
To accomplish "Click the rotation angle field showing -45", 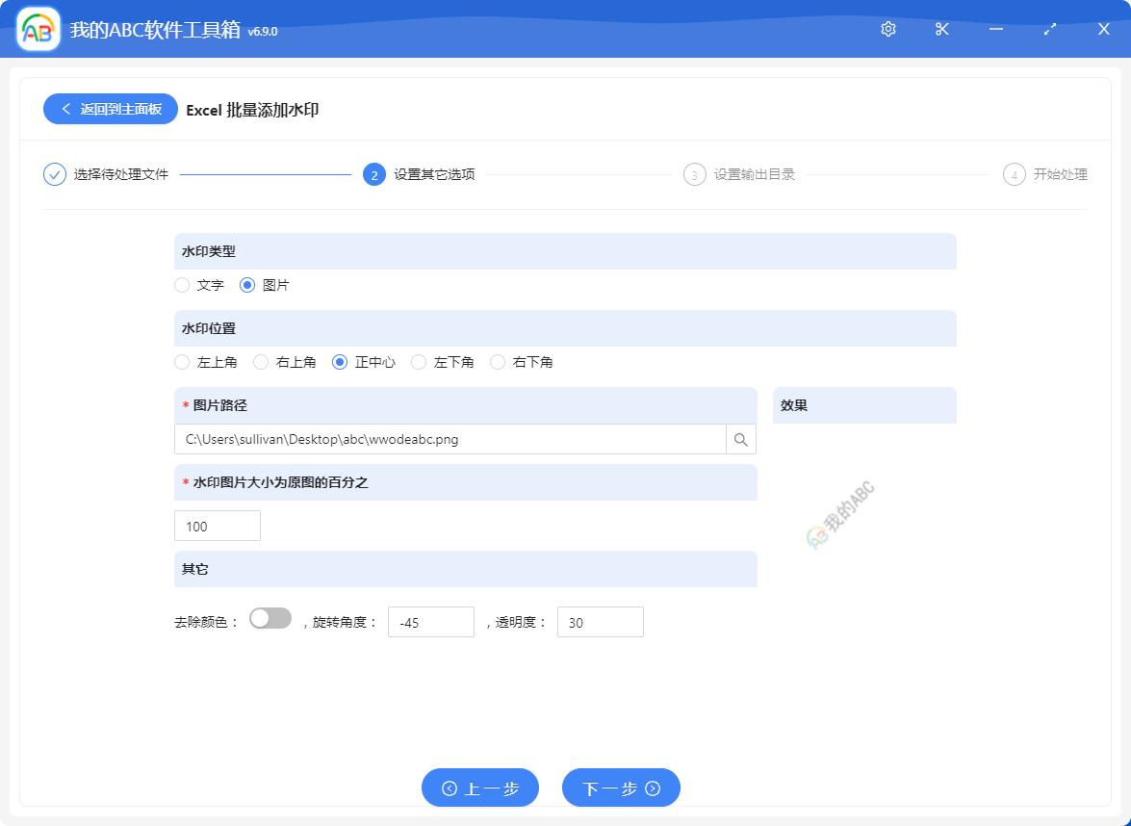I will pyautogui.click(x=431, y=621).
